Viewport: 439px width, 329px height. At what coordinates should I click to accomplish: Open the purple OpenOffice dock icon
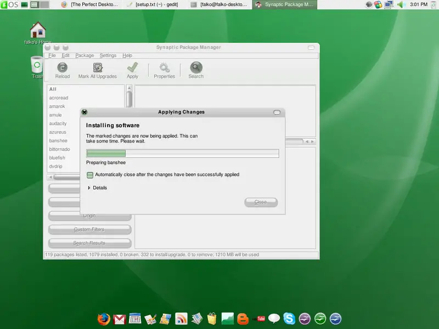305,319
